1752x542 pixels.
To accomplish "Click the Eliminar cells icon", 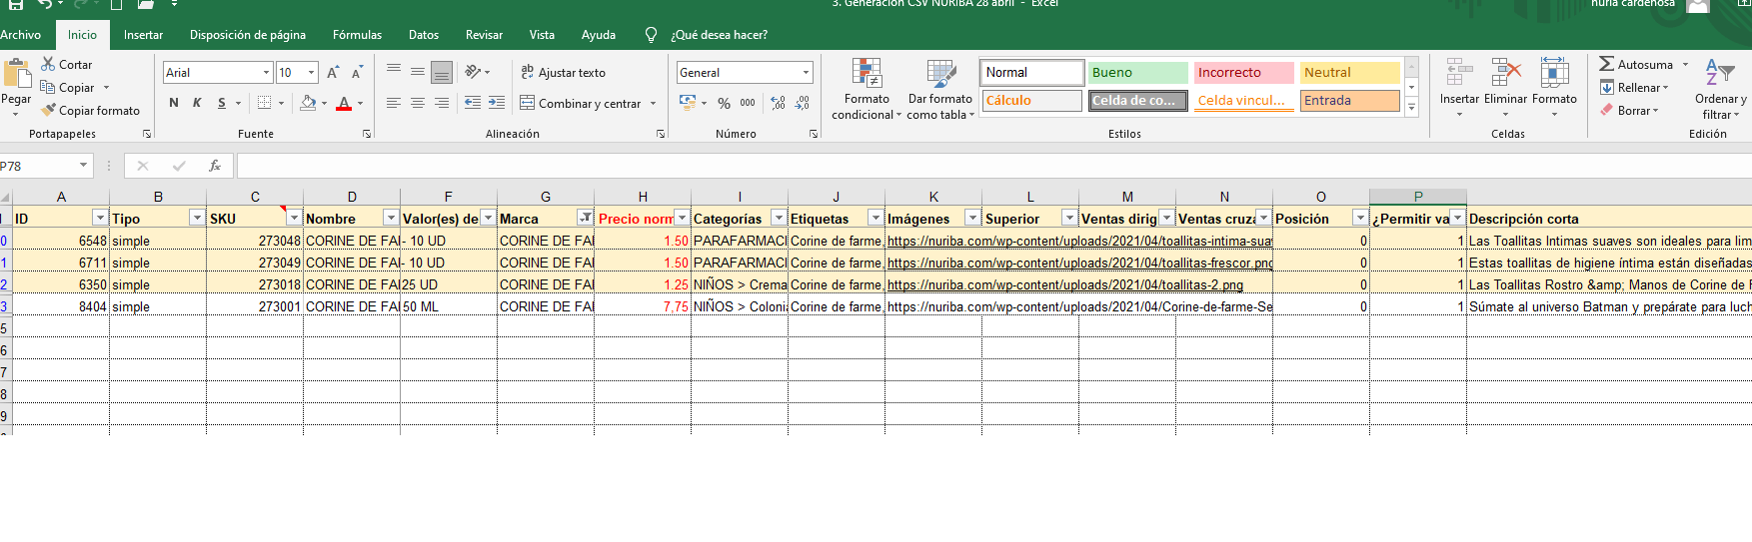I will (x=1505, y=73).
